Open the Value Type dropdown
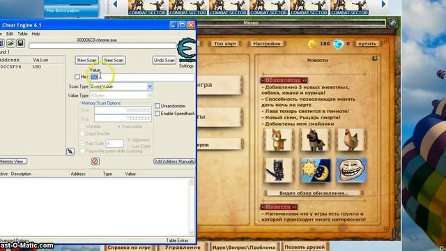Screen dimensions: 446x251 coord(122,96)
